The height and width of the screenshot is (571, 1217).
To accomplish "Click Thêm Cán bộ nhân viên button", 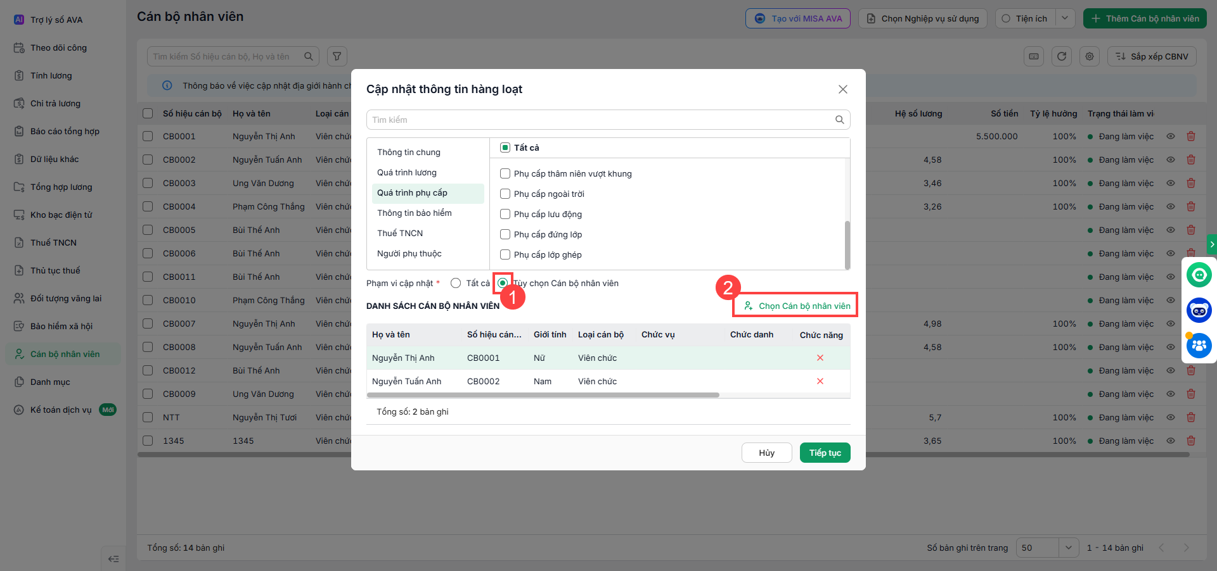I will (1145, 18).
